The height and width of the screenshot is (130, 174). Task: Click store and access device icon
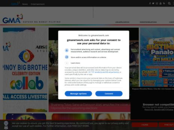point(67,57)
